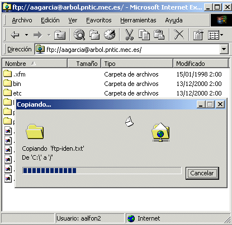Show the Folders pane icon
This screenshot has height=225, width=232.
click(x=94, y=35)
